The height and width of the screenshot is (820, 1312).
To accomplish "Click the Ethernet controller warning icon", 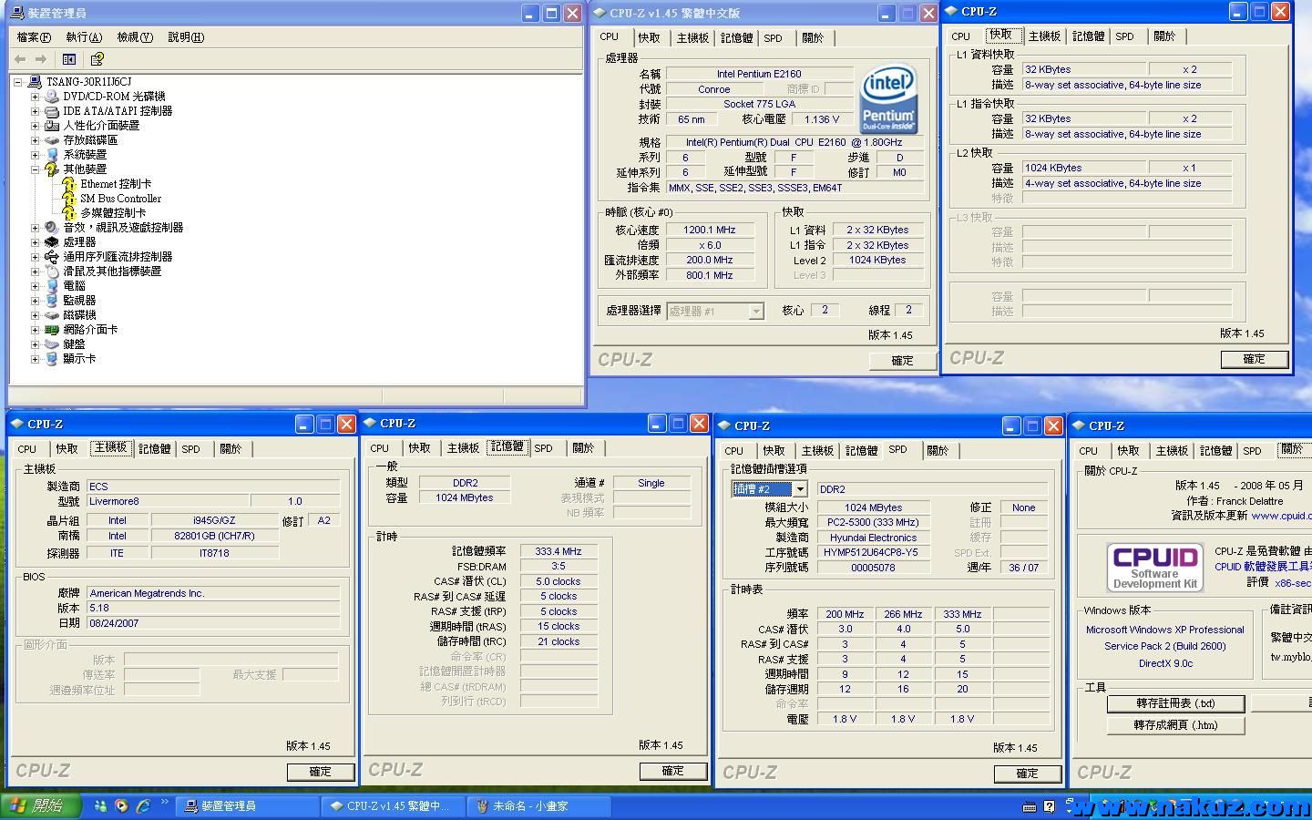I will point(69,184).
